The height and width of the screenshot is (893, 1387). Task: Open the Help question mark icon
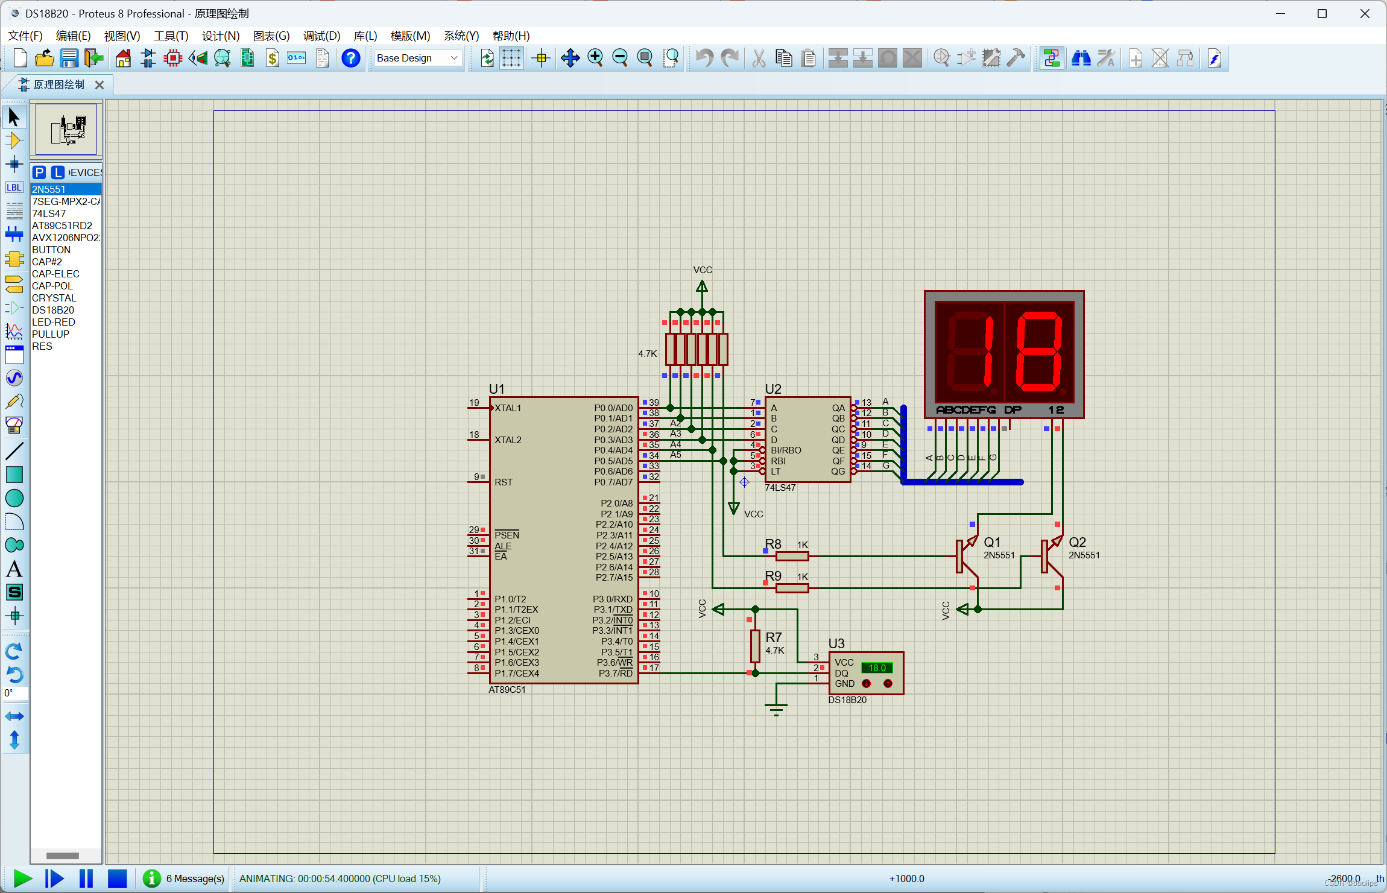pyautogui.click(x=350, y=58)
